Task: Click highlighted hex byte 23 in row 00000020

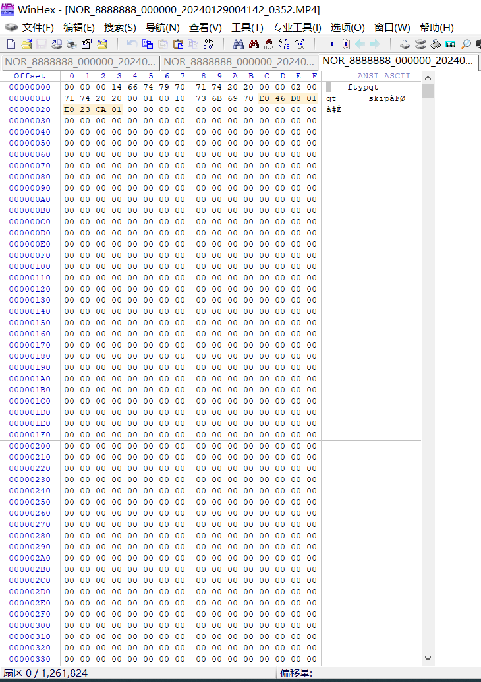Action: tap(85, 109)
